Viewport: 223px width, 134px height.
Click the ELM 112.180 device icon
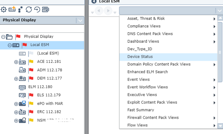[22, 87]
